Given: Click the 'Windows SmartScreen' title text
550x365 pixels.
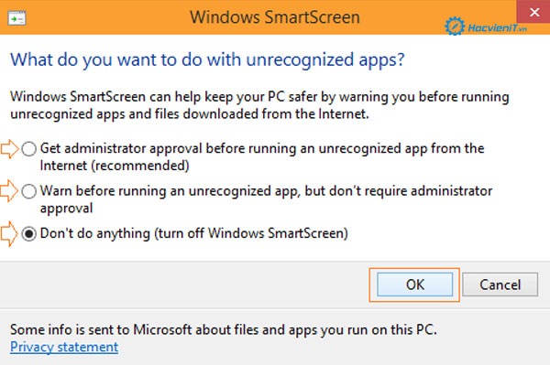Looking at the screenshot, I should [x=275, y=17].
